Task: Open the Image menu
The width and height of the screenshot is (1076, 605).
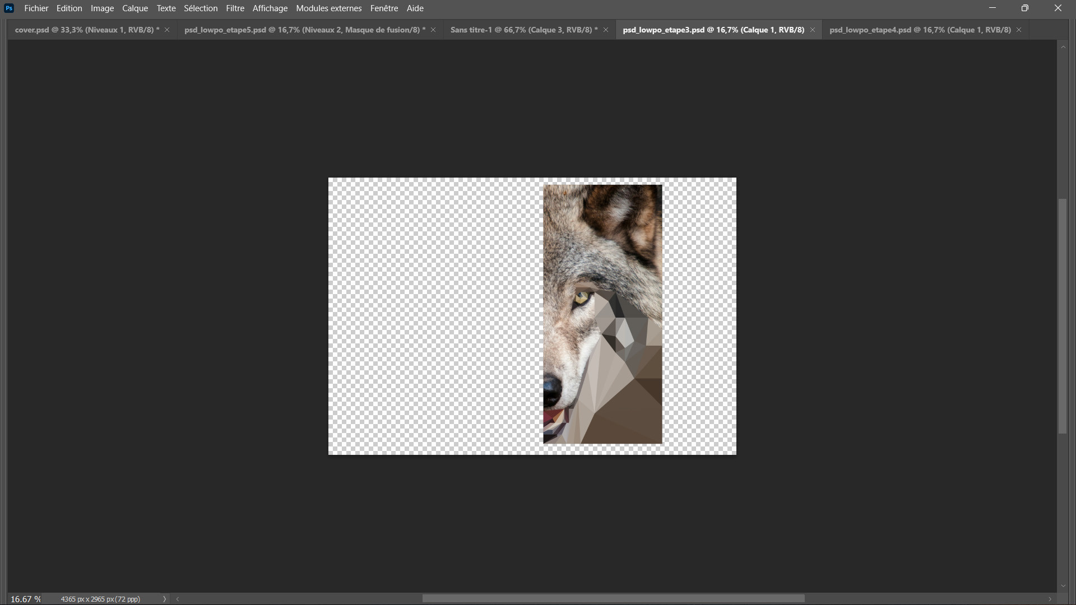Action: (x=103, y=8)
